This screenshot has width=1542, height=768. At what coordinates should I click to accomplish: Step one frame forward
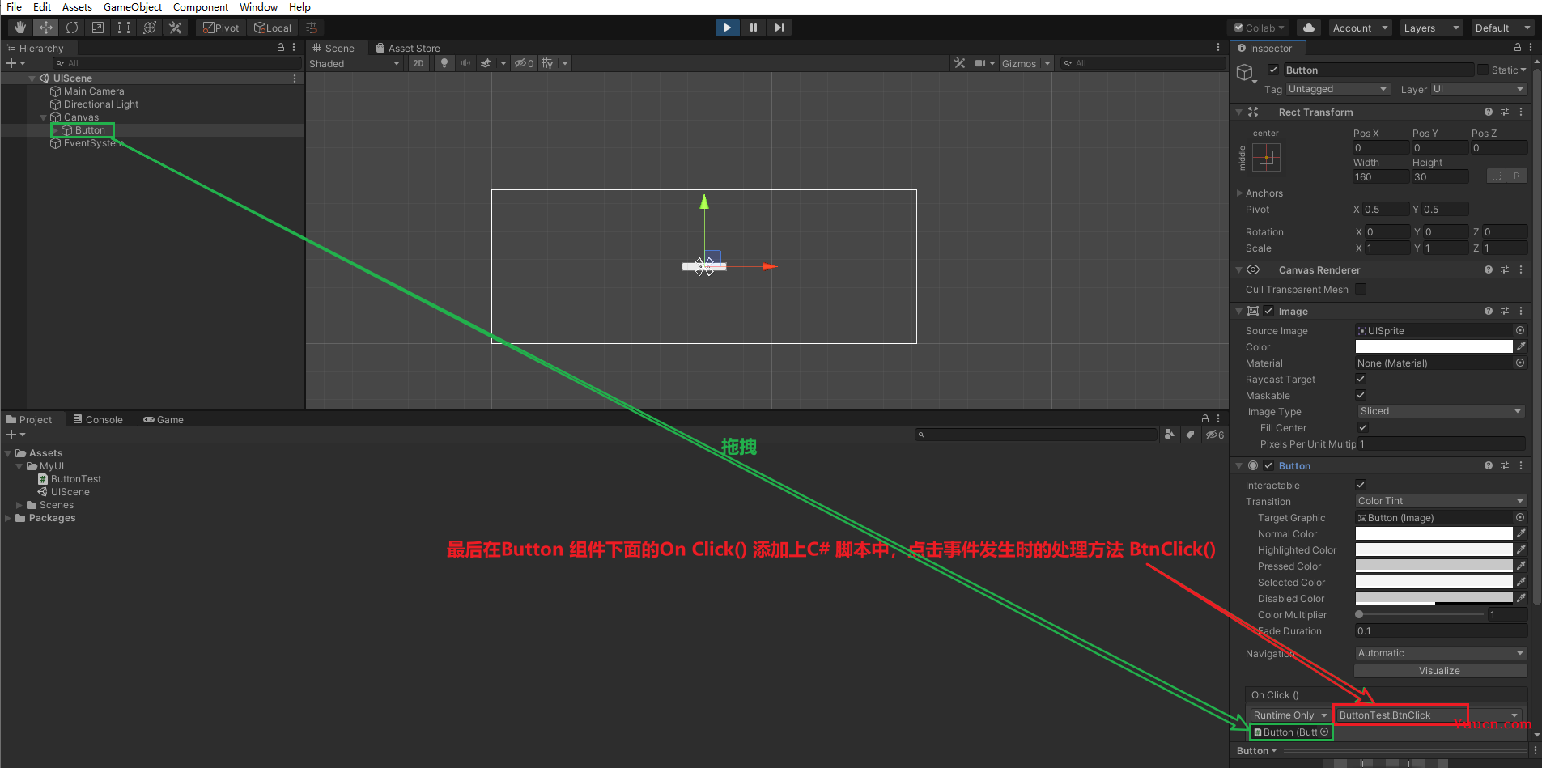(779, 28)
